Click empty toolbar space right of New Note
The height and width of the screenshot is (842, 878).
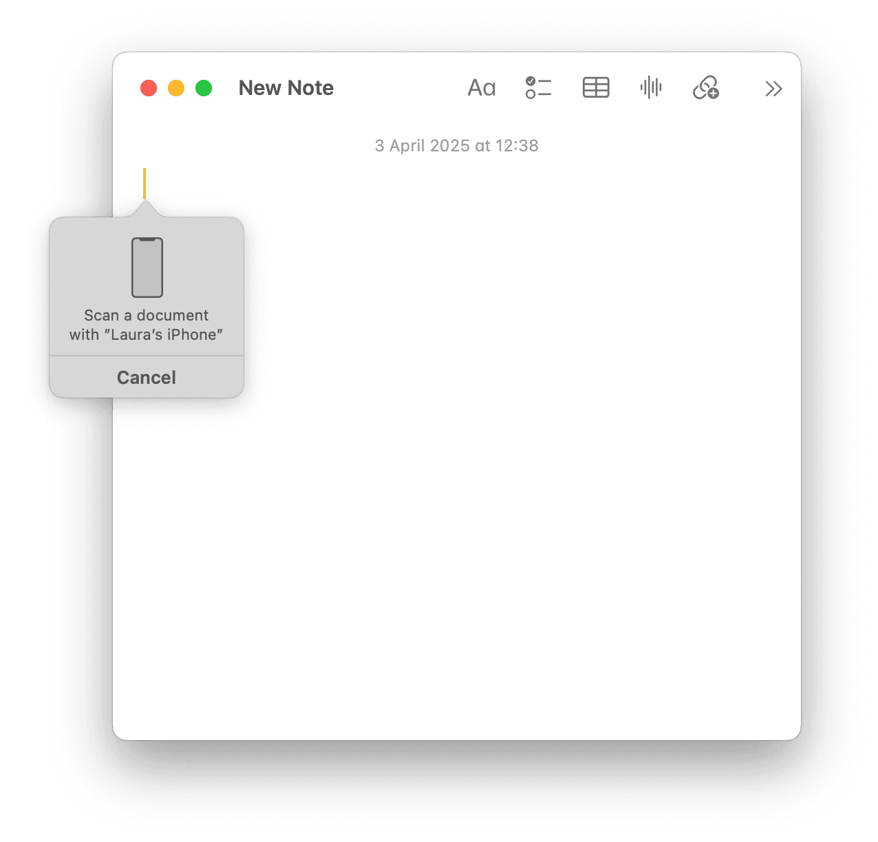(x=399, y=88)
